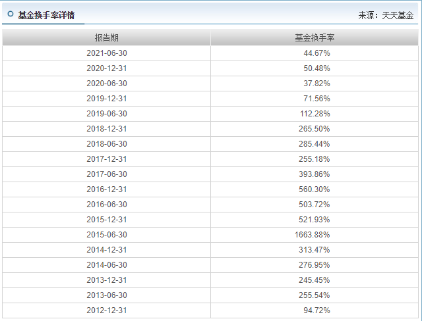The height and width of the screenshot is (321, 422).
Task: Click the circle bullet beside 基金换手率详情
Action: click(x=11, y=14)
